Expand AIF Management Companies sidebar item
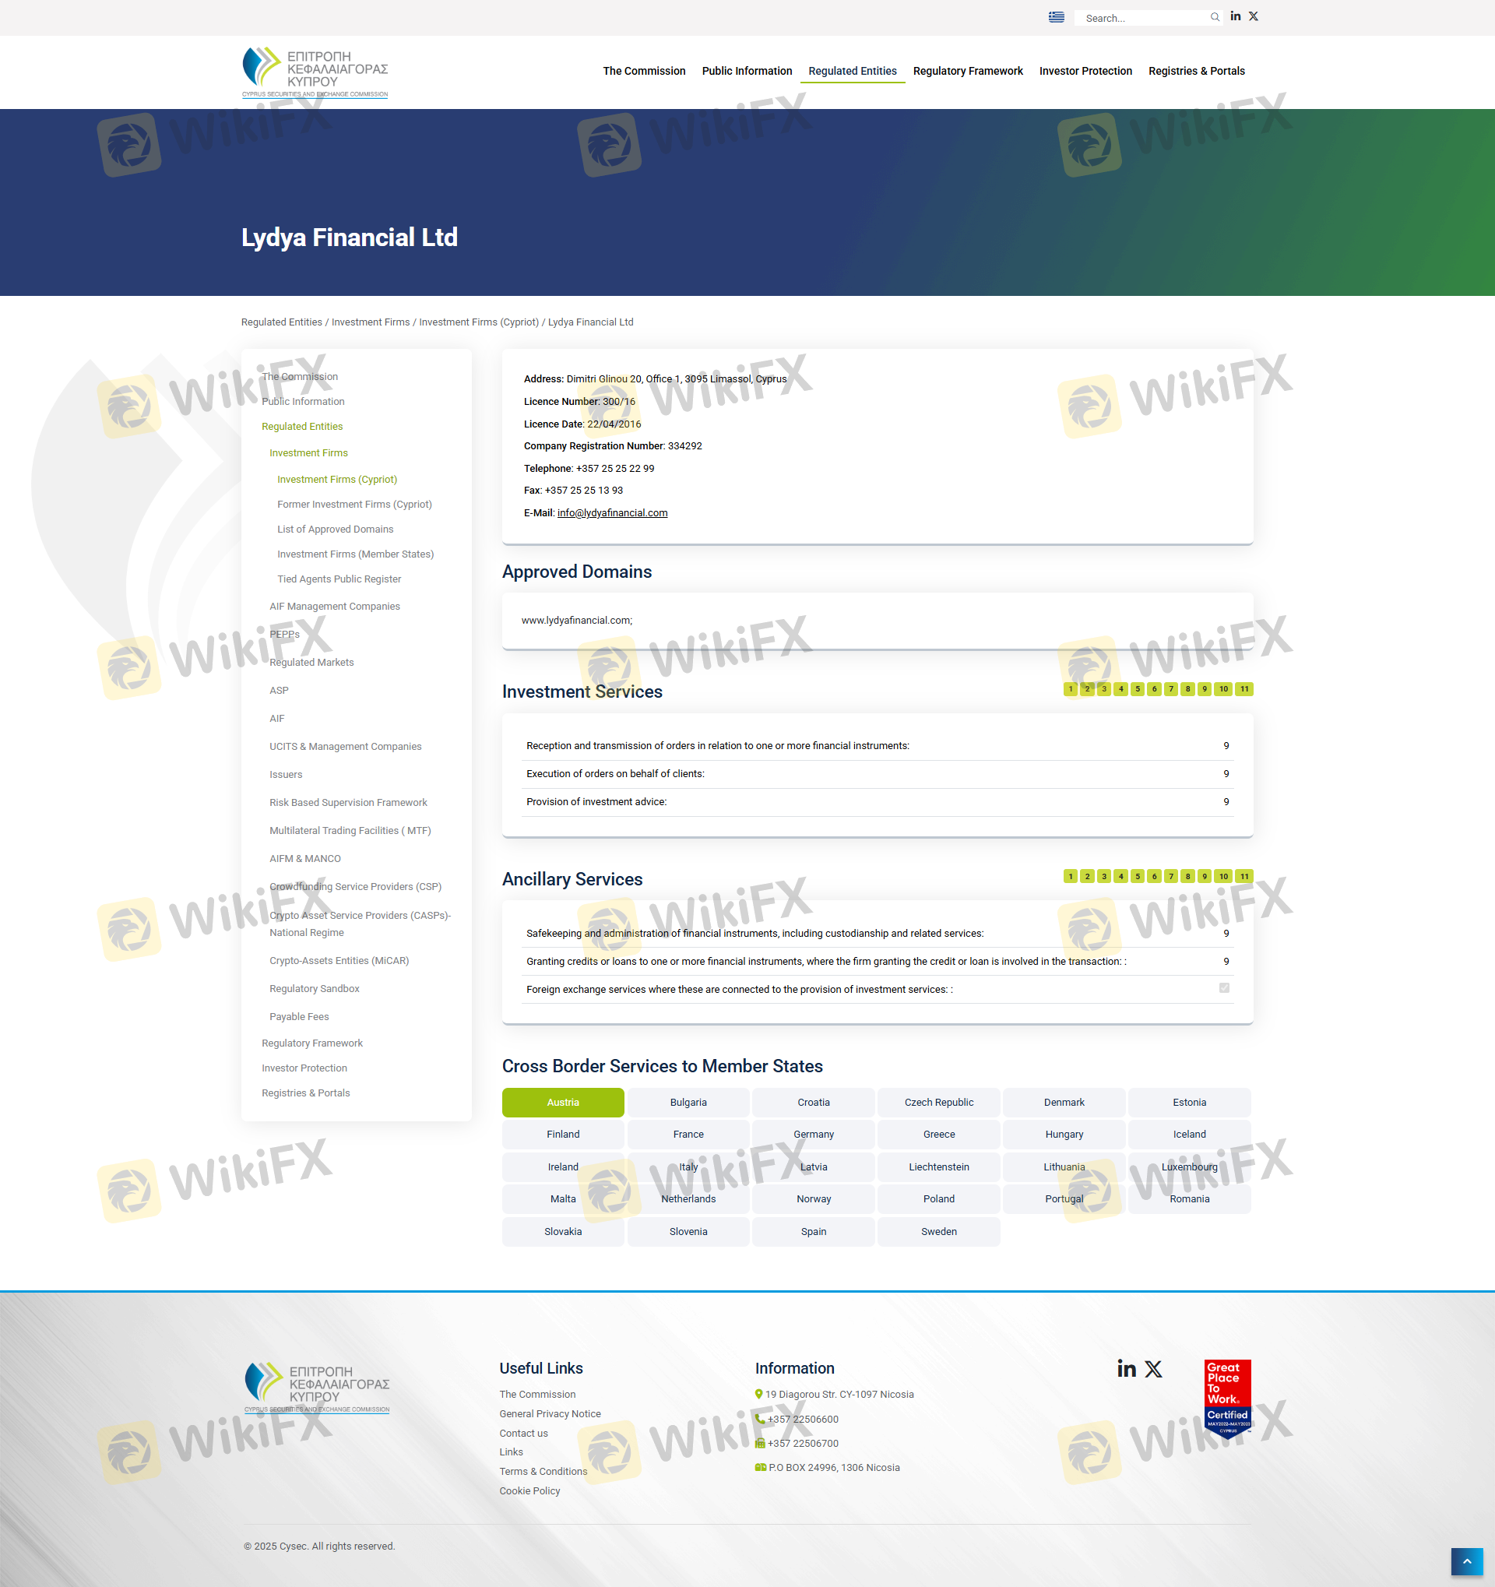The image size is (1495, 1587). tap(335, 607)
